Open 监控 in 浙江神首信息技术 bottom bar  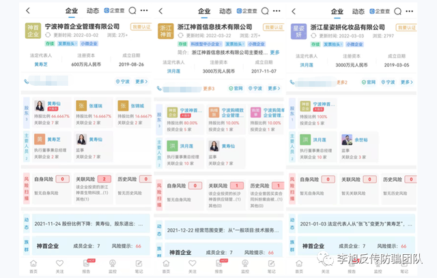pyautogui.click(x=245, y=266)
